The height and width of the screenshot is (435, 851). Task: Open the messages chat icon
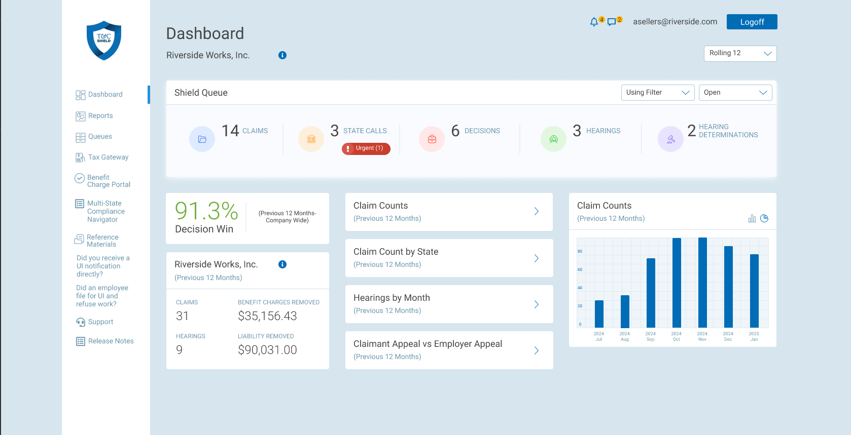(x=612, y=22)
